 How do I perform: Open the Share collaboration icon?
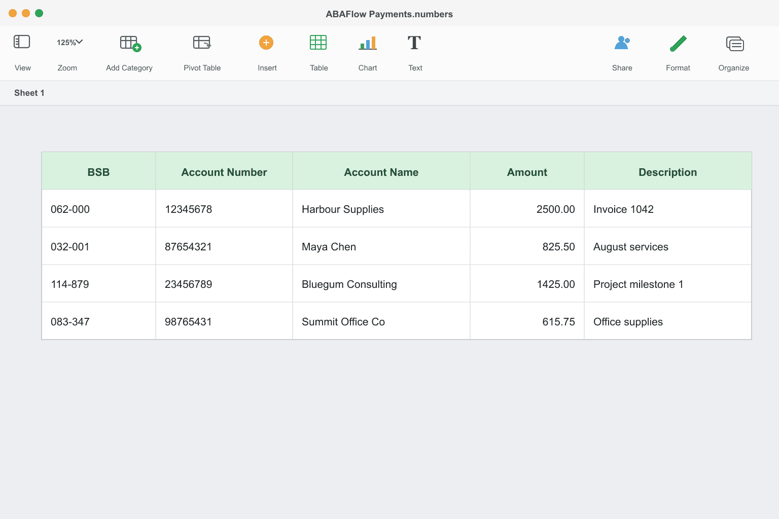[622, 43]
